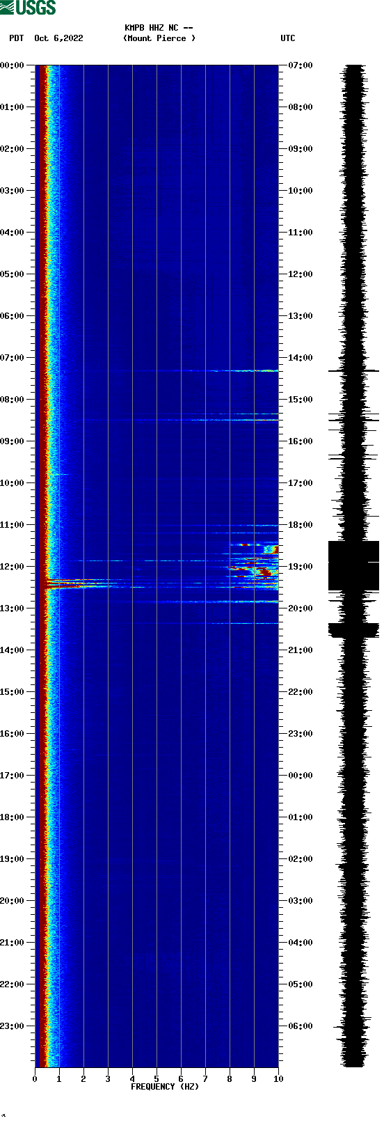Click the 18:00 PDT time label
This screenshot has height=1123, width=384.
(x=12, y=817)
